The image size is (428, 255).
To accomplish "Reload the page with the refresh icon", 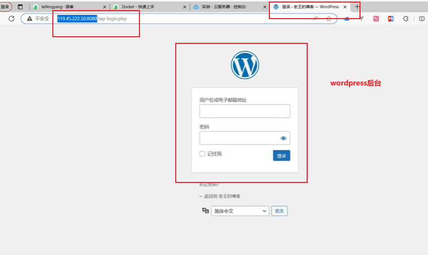I will [x=12, y=19].
